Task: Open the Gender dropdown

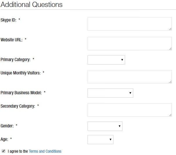Action: [x=105, y=126]
